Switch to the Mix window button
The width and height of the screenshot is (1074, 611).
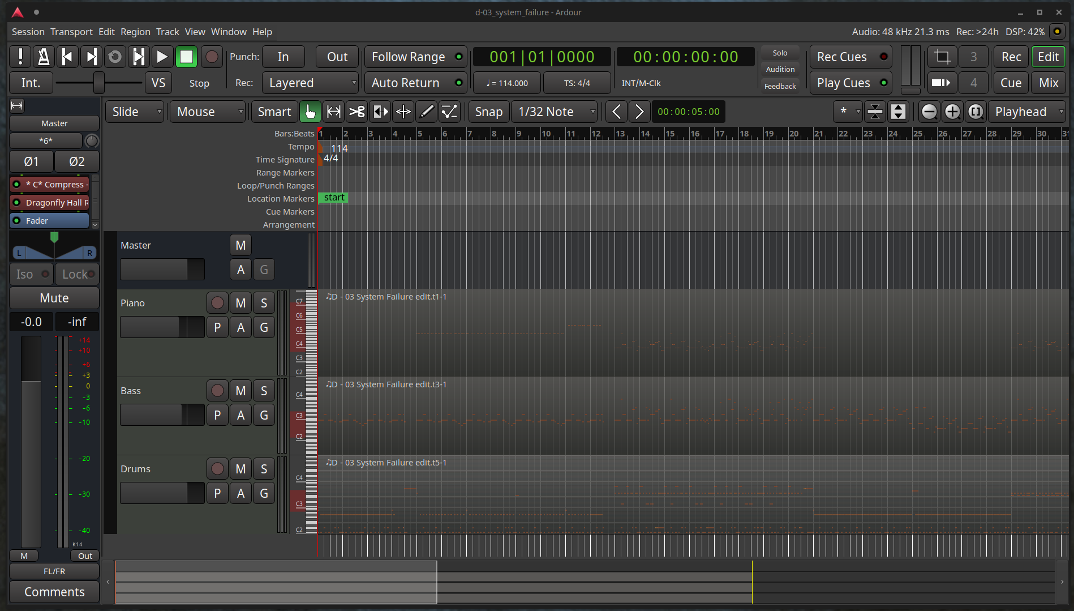pyautogui.click(x=1048, y=83)
